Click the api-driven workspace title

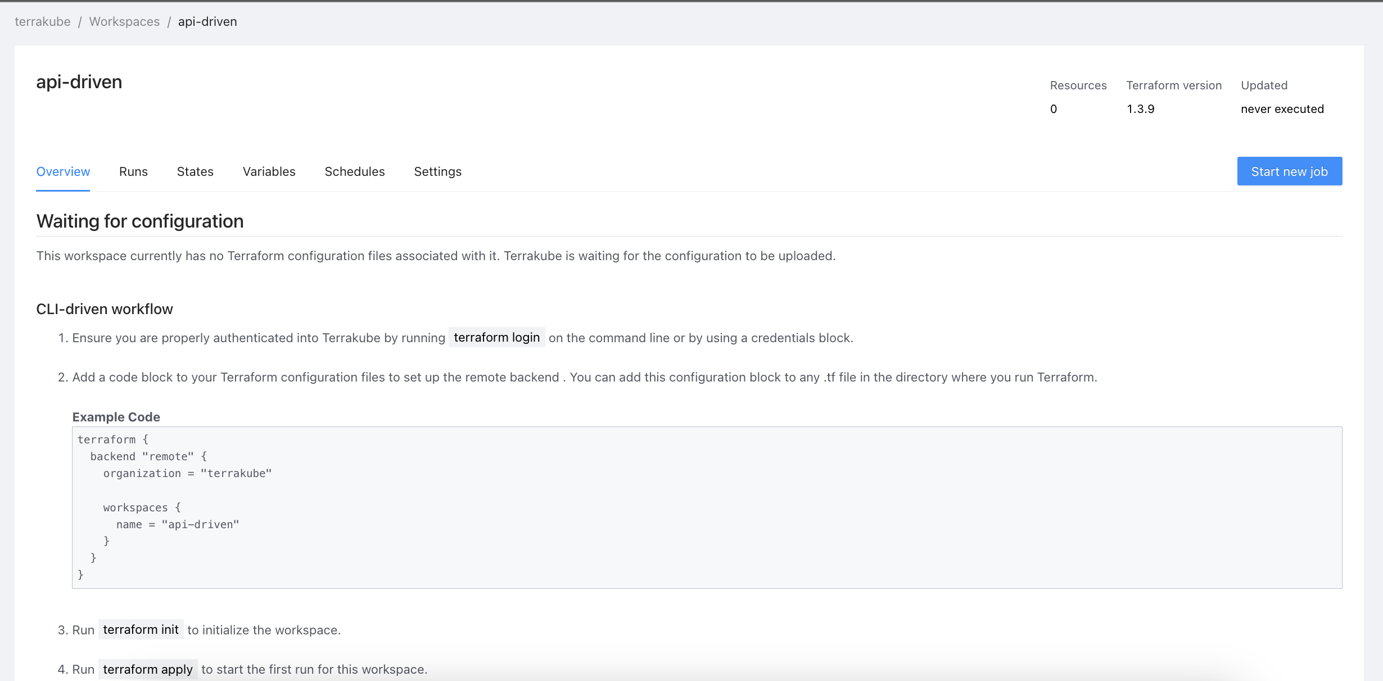click(x=79, y=82)
